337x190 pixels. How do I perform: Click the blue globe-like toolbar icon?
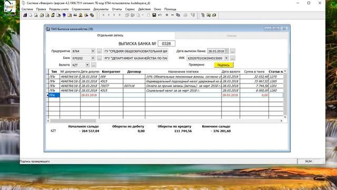[64, 15]
